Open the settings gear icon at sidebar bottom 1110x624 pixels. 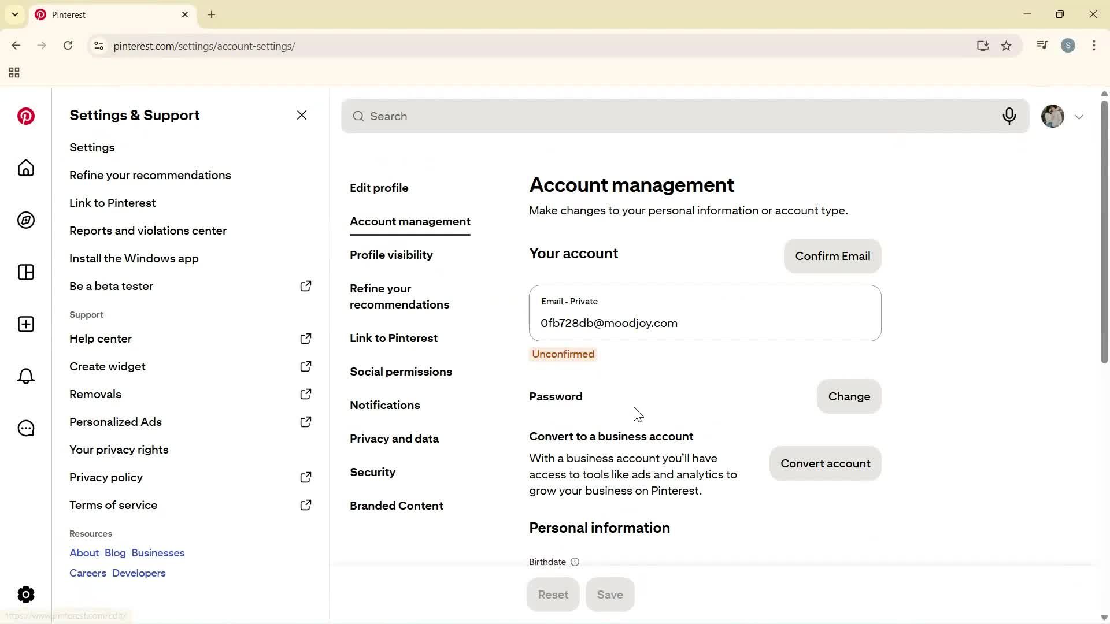coord(25,595)
